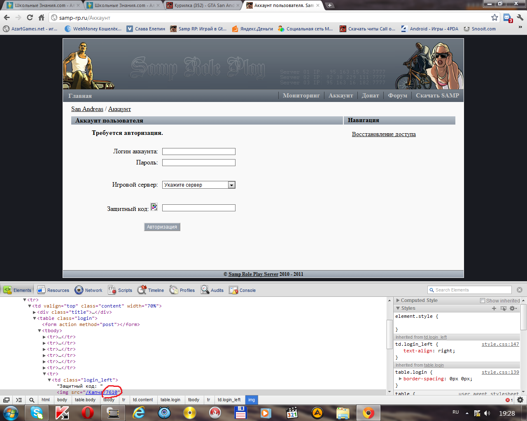This screenshot has width=527, height=421.
Task: Open Skype from the Windows taskbar
Action: 37,413
